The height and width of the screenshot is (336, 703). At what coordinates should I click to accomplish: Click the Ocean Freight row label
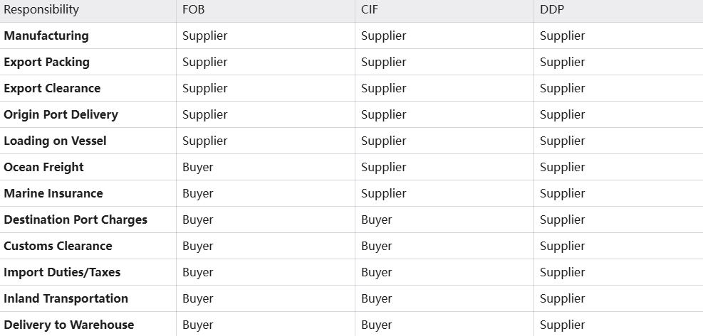(43, 167)
